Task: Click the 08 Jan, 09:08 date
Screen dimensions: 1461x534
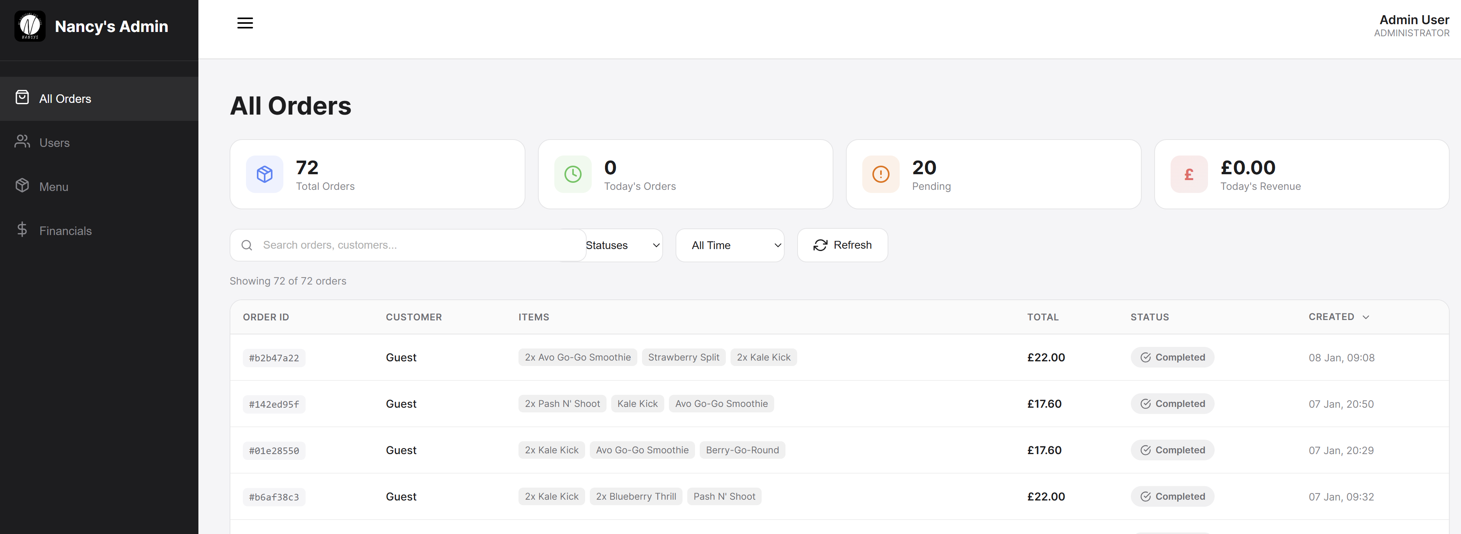Action: point(1341,358)
